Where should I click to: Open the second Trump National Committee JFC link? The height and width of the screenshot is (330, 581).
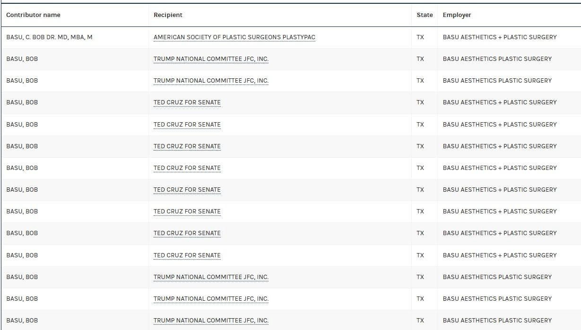pos(211,80)
